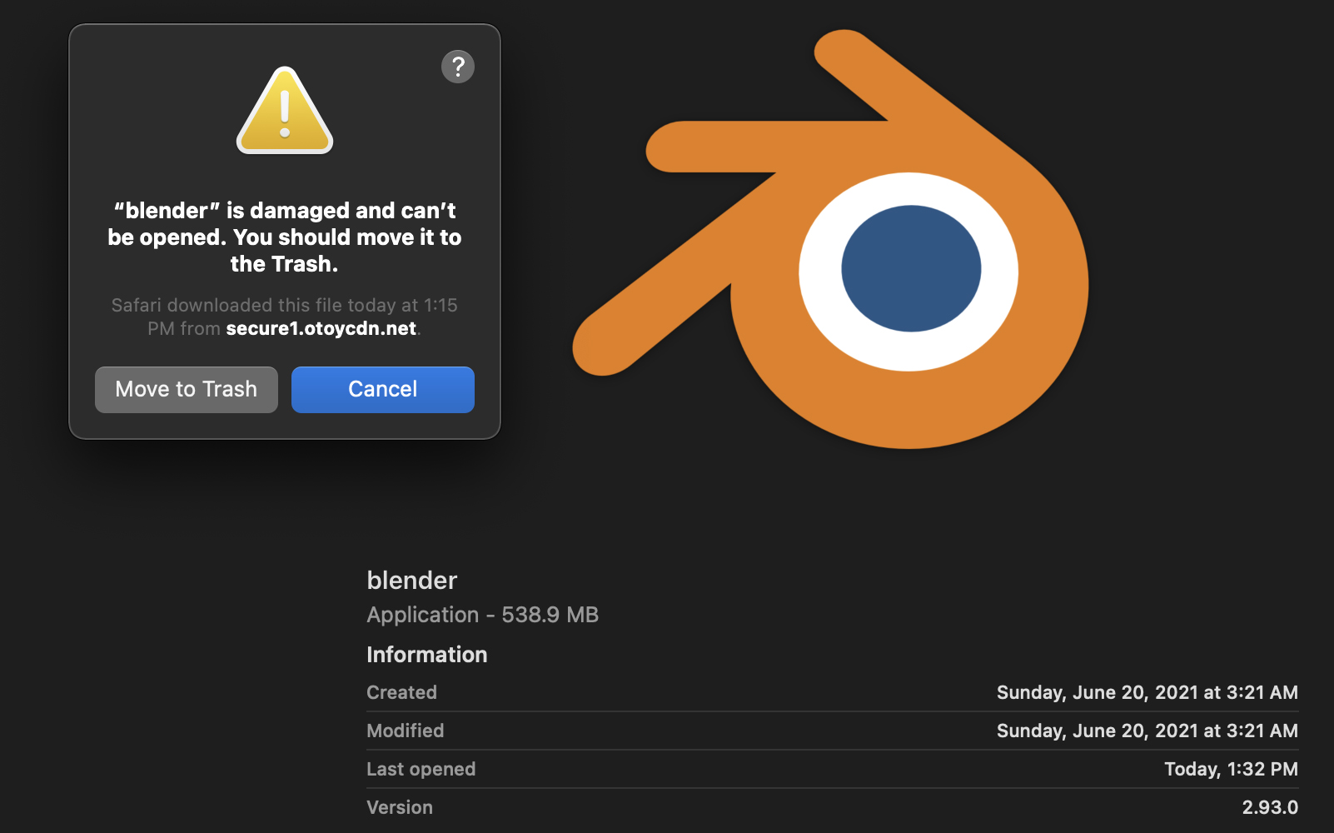Viewport: 1334px width, 833px height.
Task: Click the Information section heading
Action: [426, 655]
